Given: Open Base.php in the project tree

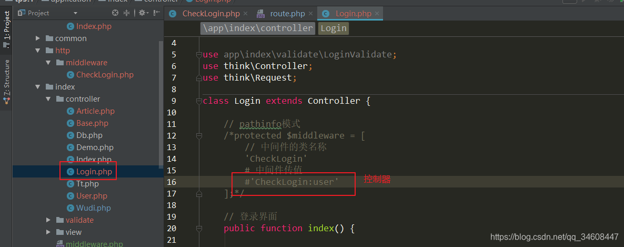Looking at the screenshot, I should tap(92, 123).
